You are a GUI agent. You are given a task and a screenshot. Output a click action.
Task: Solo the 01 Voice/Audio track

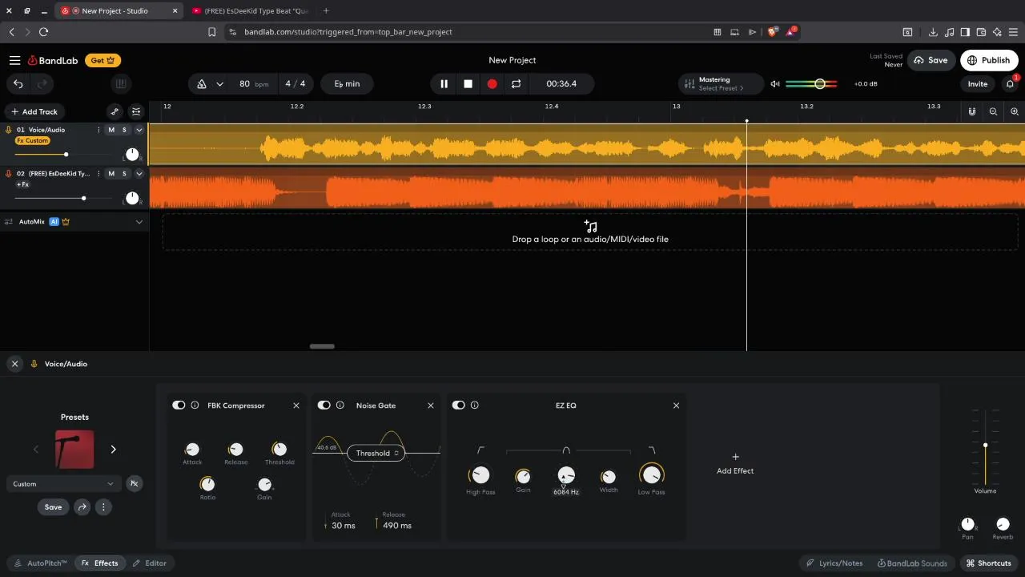tap(124, 130)
